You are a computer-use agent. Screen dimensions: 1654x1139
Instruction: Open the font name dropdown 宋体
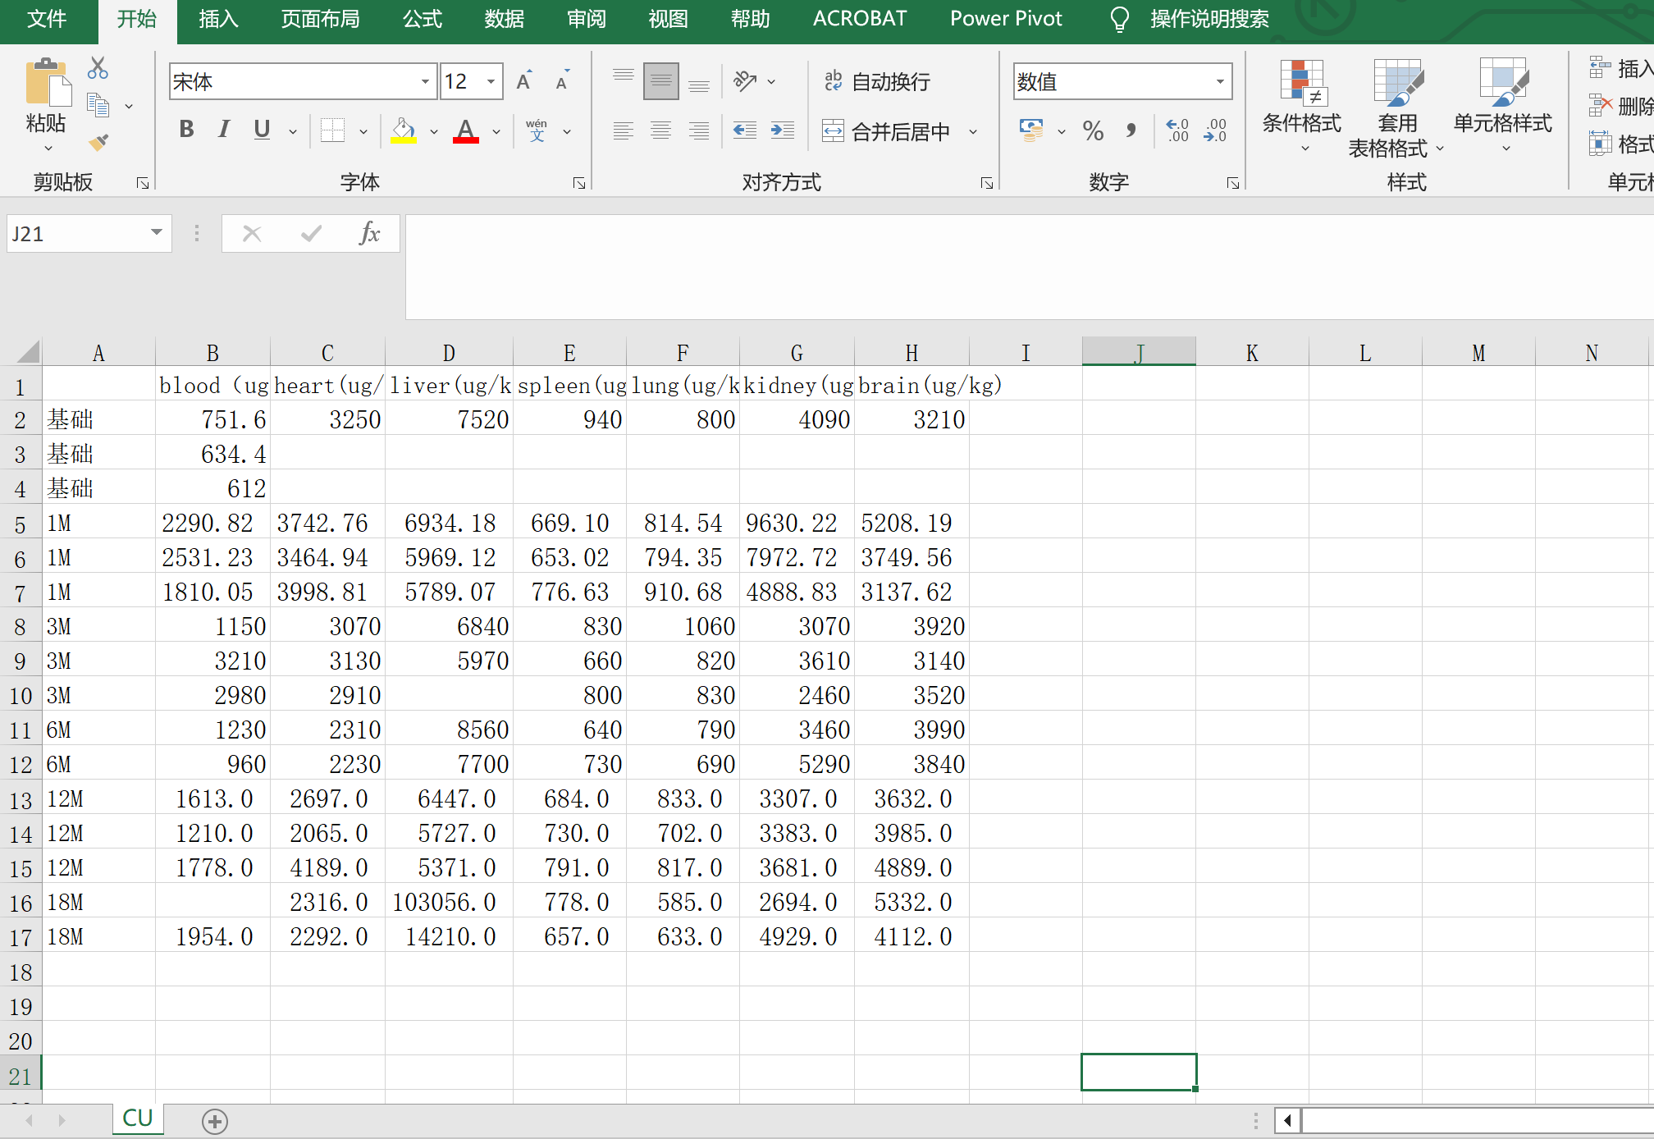425,81
